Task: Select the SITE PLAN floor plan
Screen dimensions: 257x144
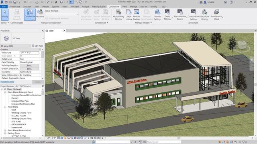Action: point(16,122)
